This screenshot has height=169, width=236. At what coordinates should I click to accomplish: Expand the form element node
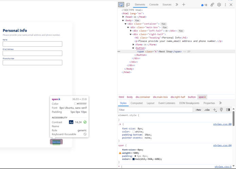133,45
